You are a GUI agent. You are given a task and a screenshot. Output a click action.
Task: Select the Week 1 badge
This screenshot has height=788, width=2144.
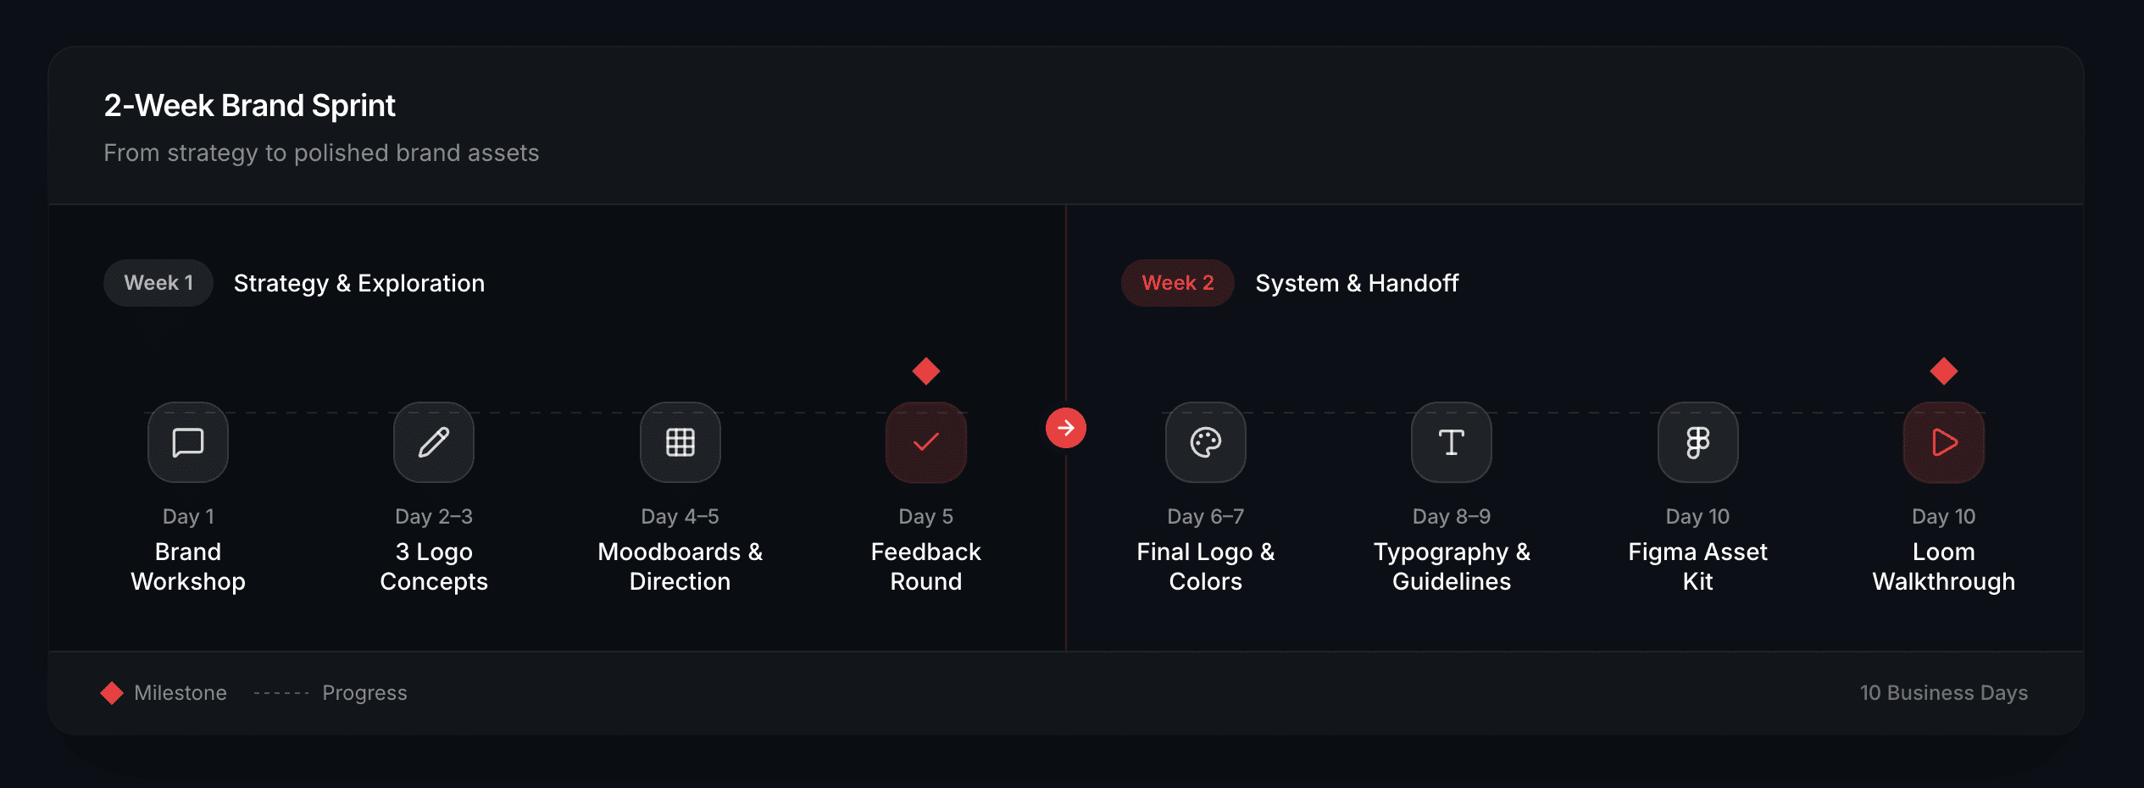(158, 283)
